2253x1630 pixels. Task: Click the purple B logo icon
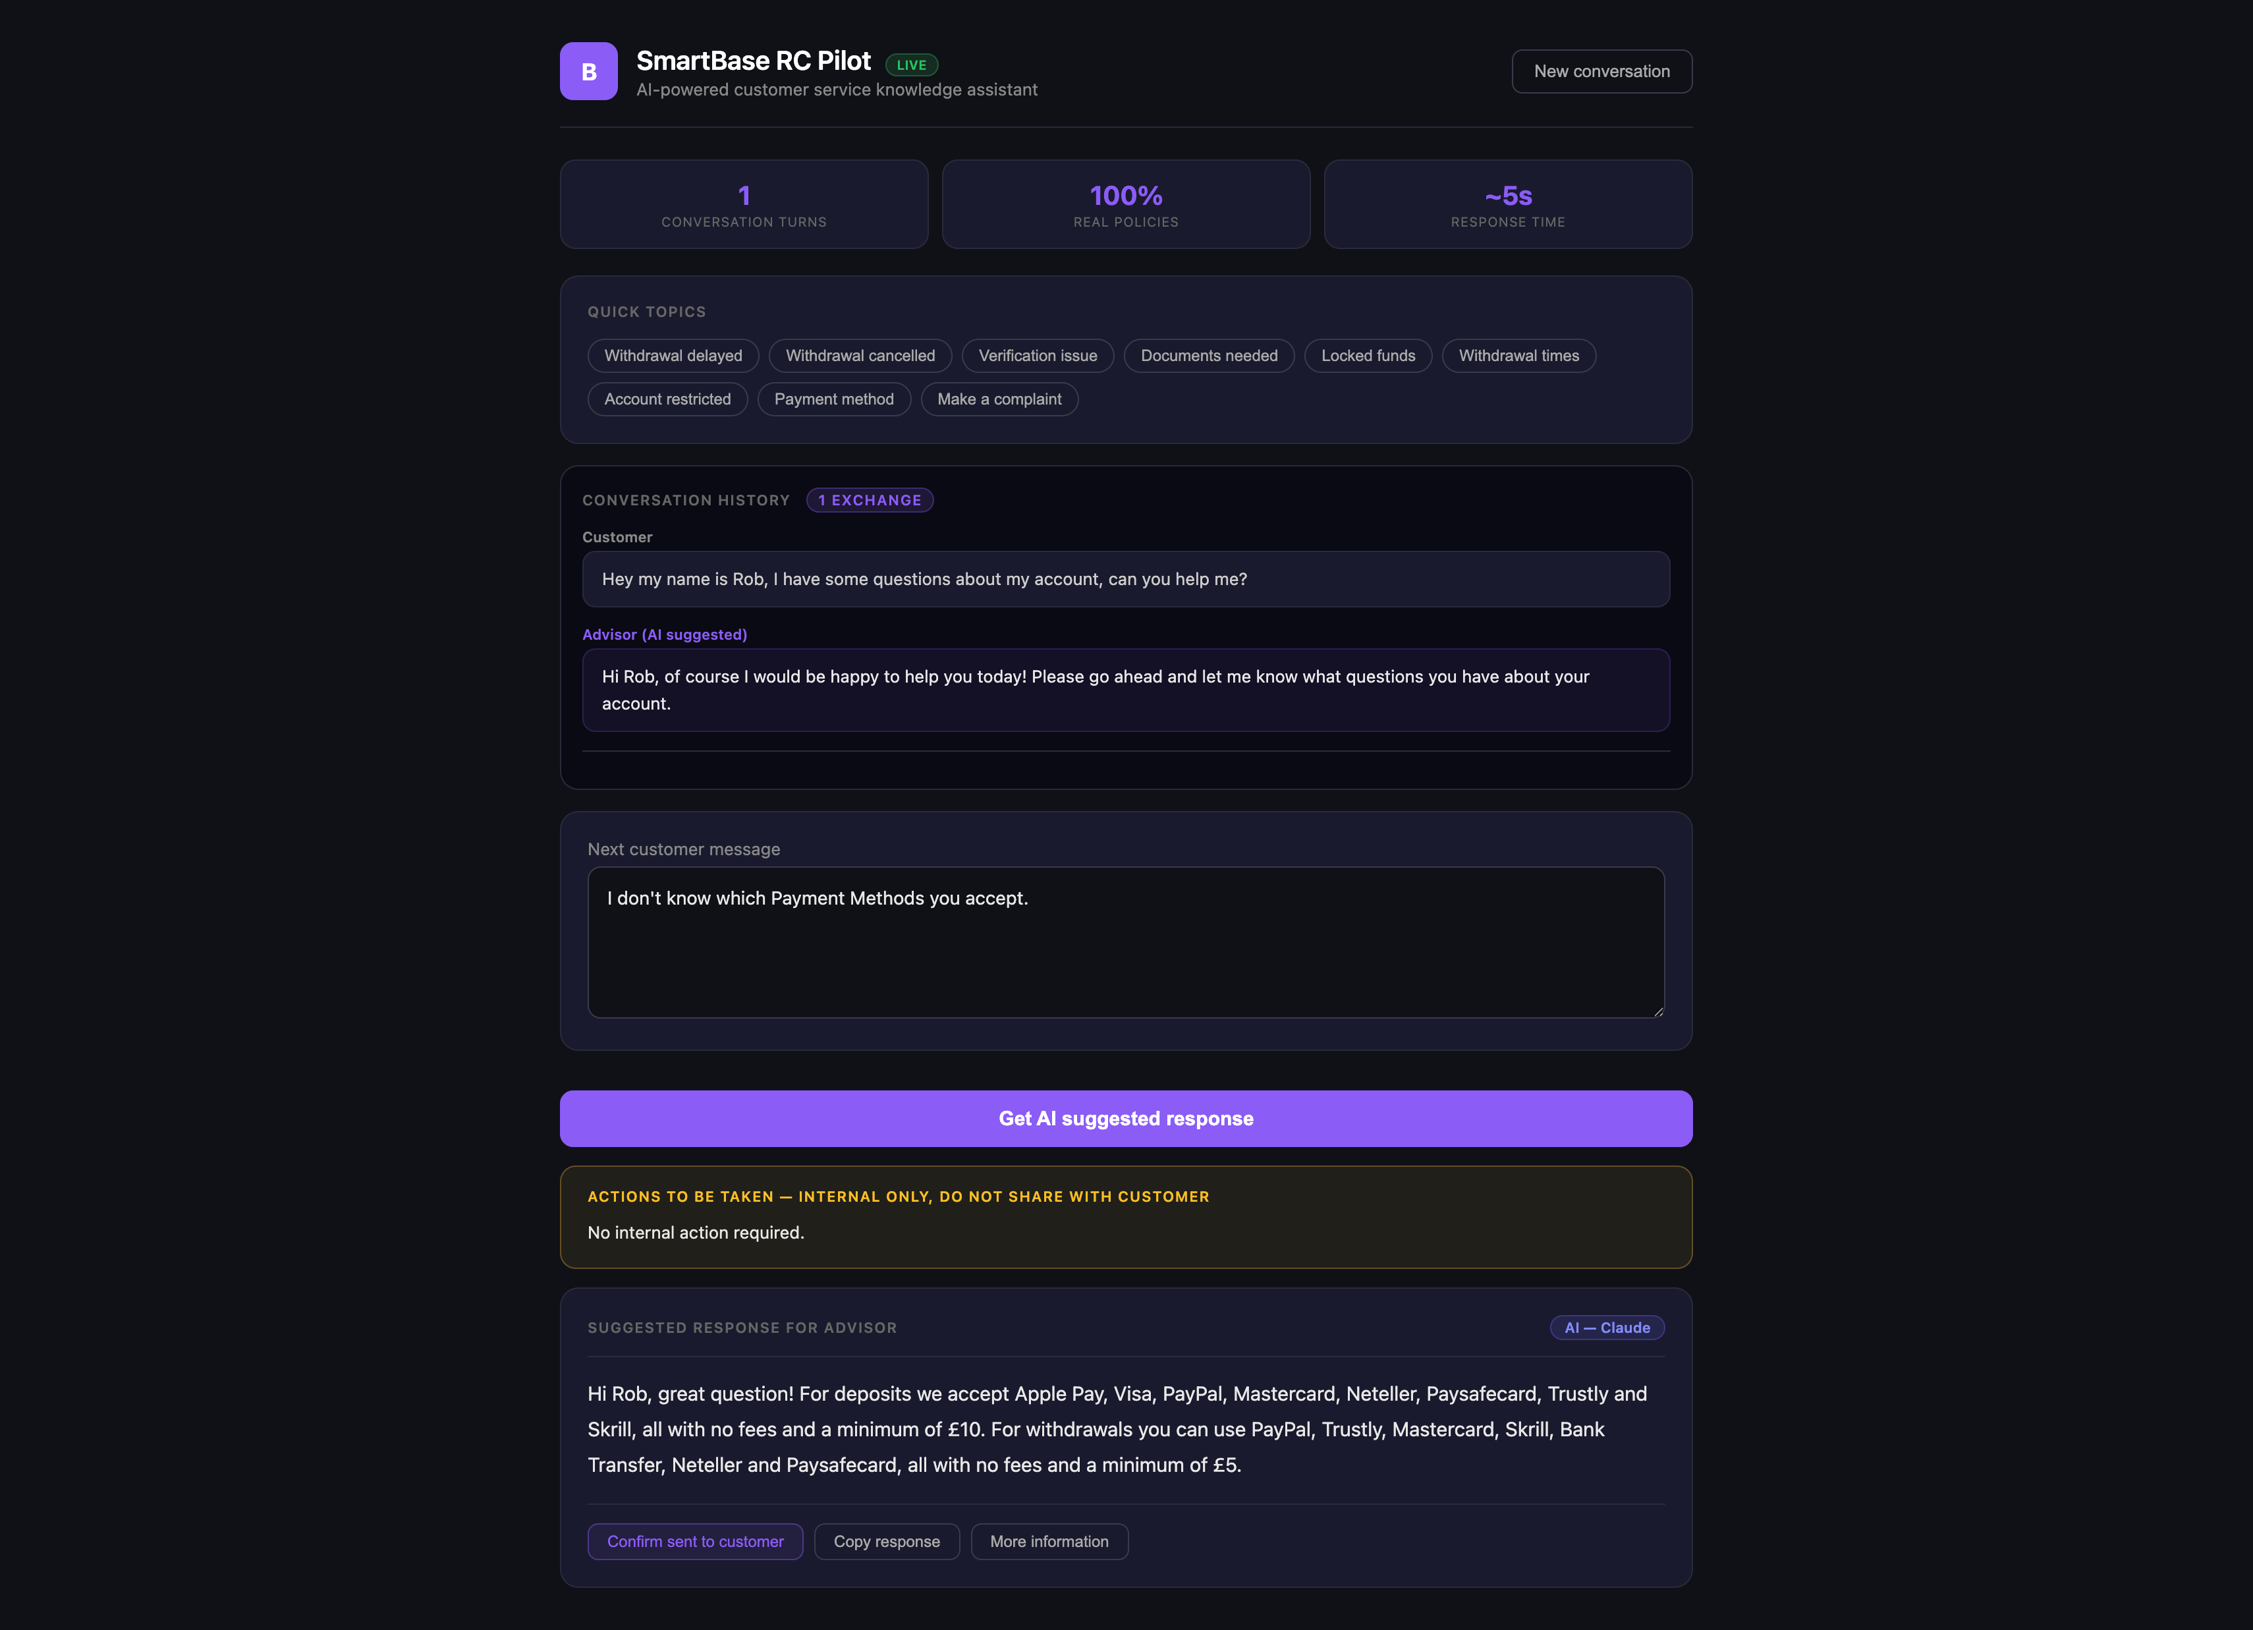[588, 72]
